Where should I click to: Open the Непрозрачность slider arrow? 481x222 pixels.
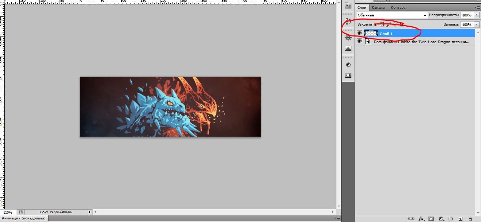pos(476,15)
